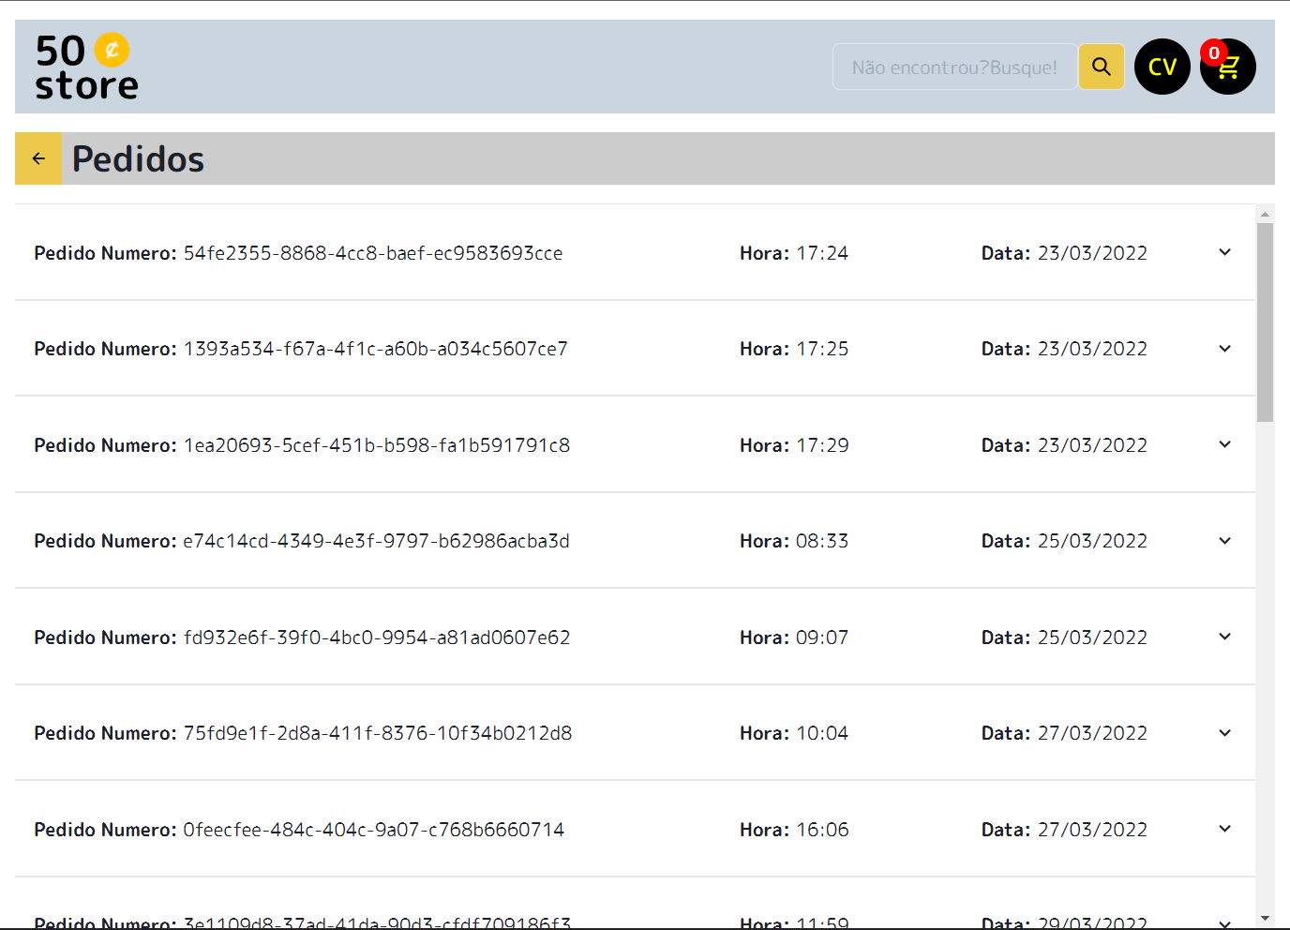Click the CV user avatar icon
This screenshot has width=1290, height=930.
(x=1162, y=67)
